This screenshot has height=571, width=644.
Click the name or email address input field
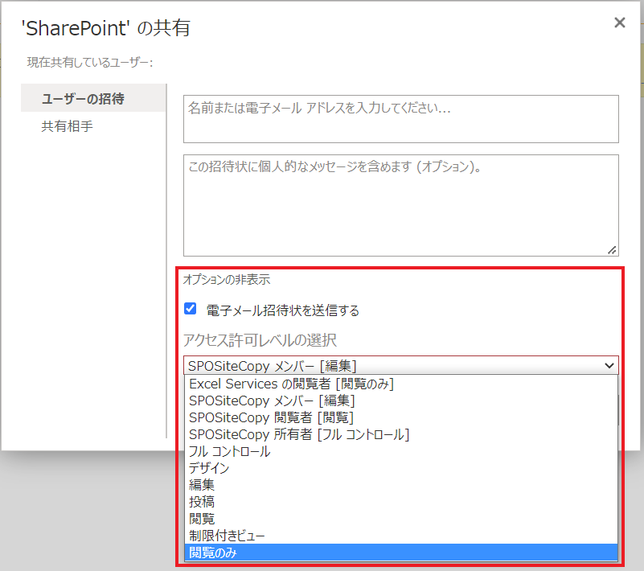[401, 119]
